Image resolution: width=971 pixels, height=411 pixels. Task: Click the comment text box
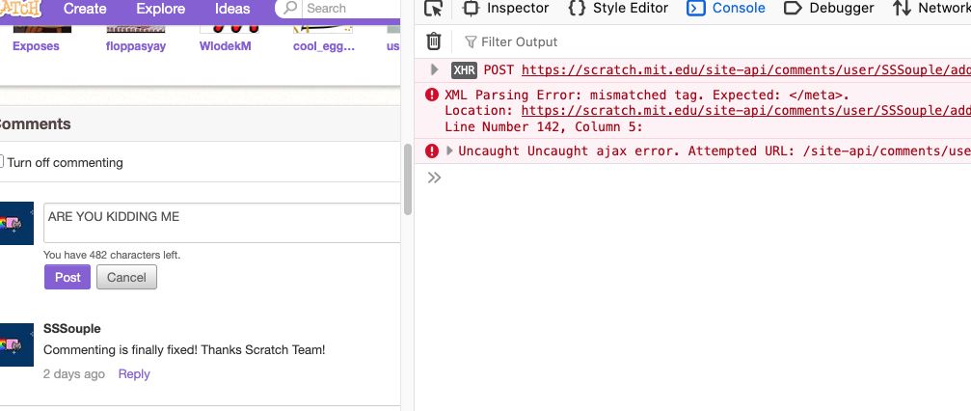pos(222,223)
